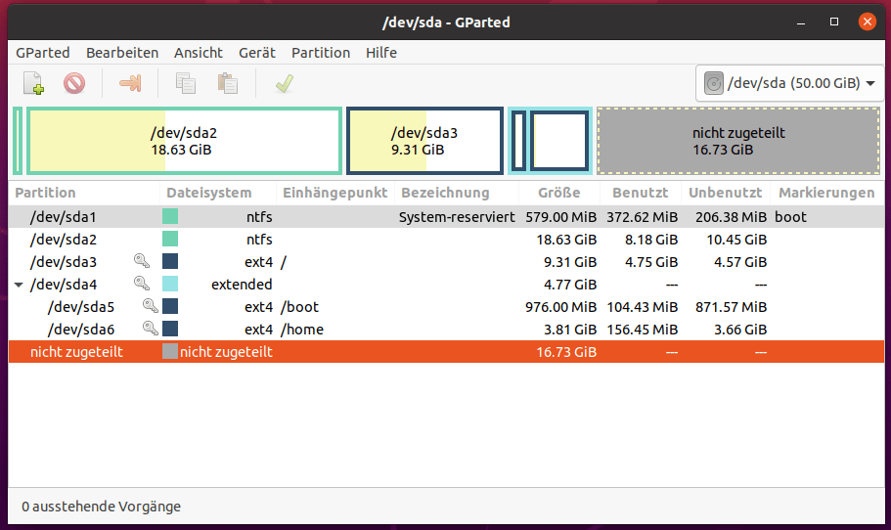Select the /dev/sda1 System-reserviert row
The width and height of the screenshot is (891, 530).
[x=391, y=217]
